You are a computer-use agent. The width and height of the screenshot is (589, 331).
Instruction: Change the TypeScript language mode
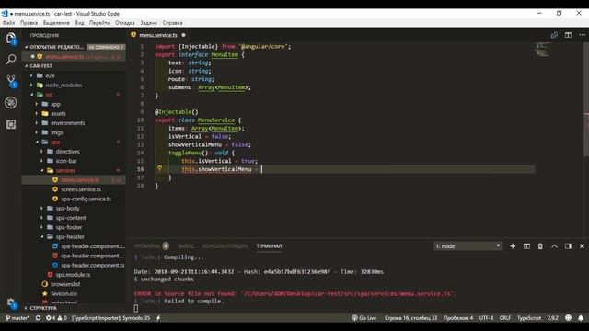click(x=529, y=318)
